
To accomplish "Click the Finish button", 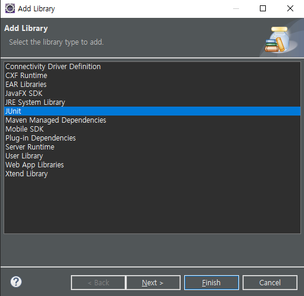I will (x=212, y=282).
